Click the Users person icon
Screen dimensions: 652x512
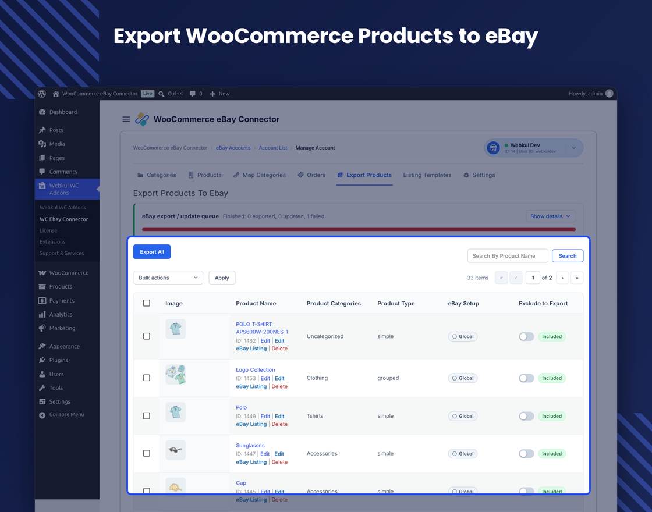[x=42, y=374]
